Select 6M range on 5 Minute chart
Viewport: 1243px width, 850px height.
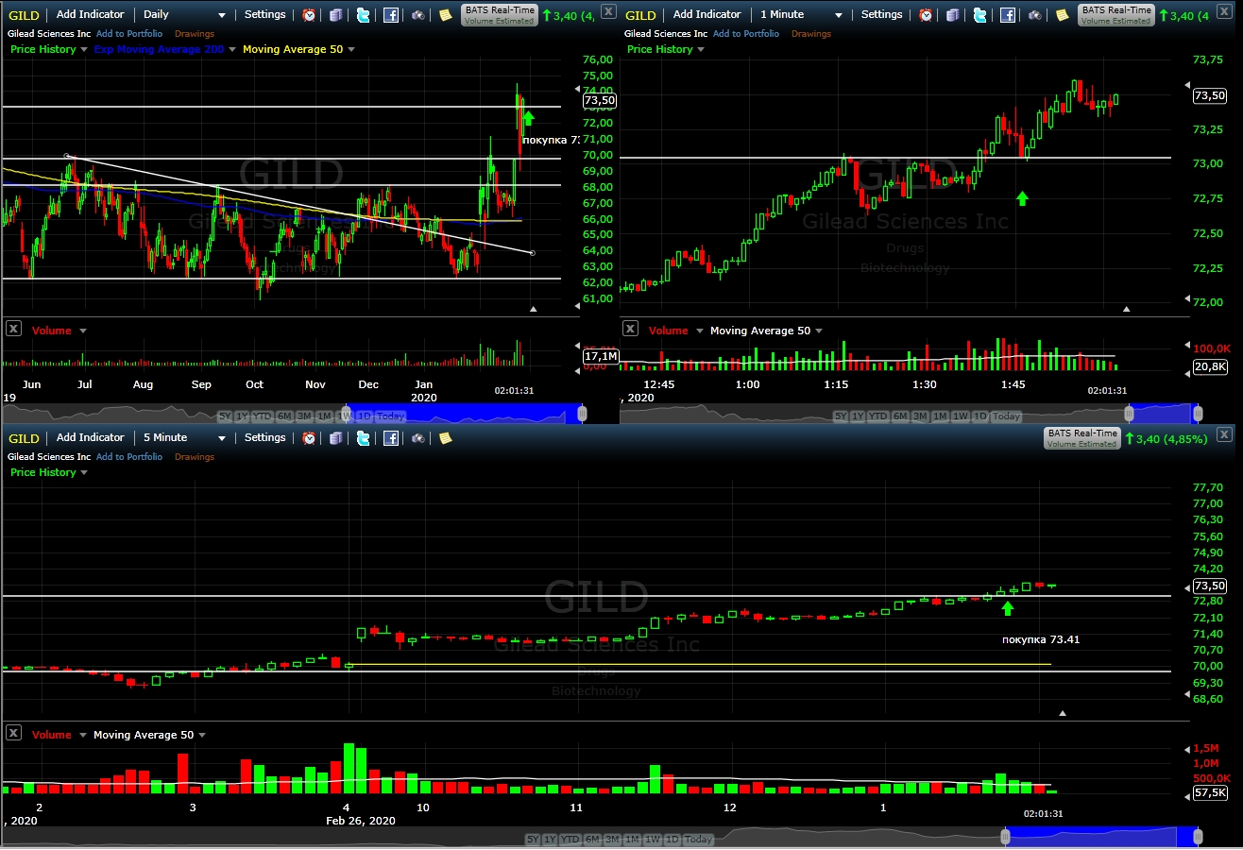point(592,840)
